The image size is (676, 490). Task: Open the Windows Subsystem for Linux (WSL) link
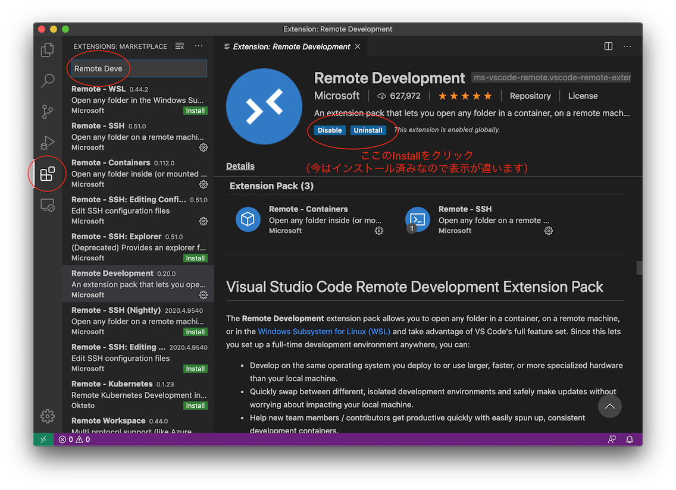[x=324, y=331]
